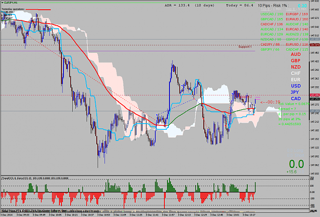
Task: Click the CHF currency strength label
Action: (x=296, y=73)
